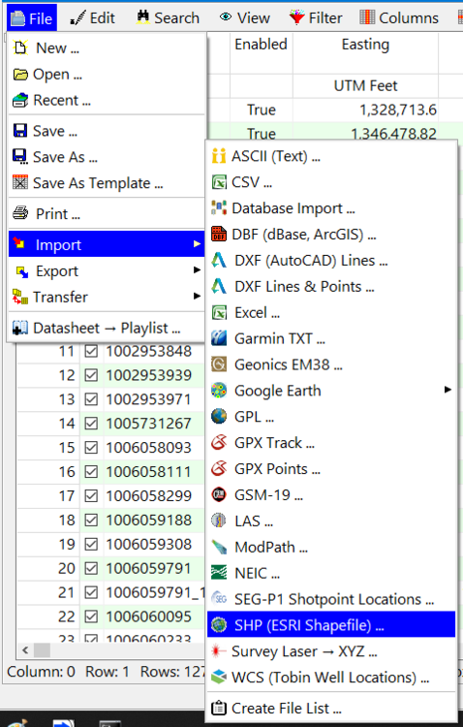Open the Filter menu

316,18
